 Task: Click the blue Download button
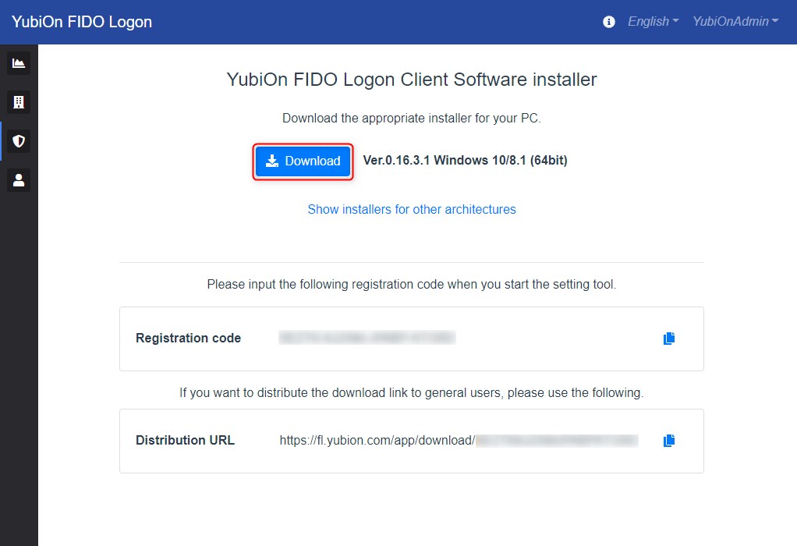point(303,161)
